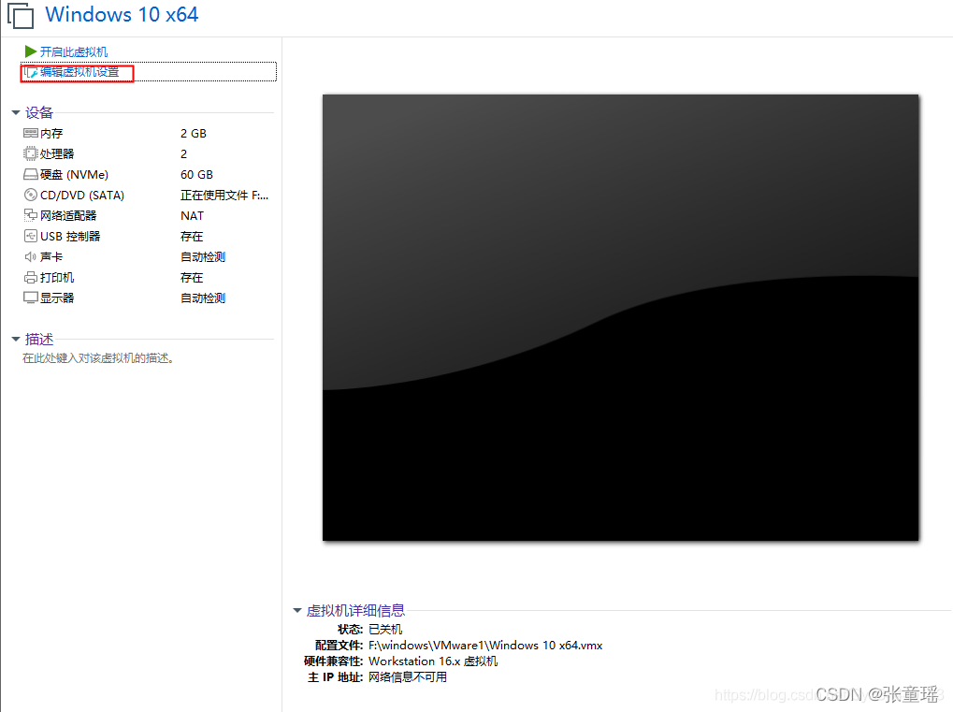Viewport: 953px width, 712px height.
Task: Open the 处理器 processor device entry
Action: point(57,153)
